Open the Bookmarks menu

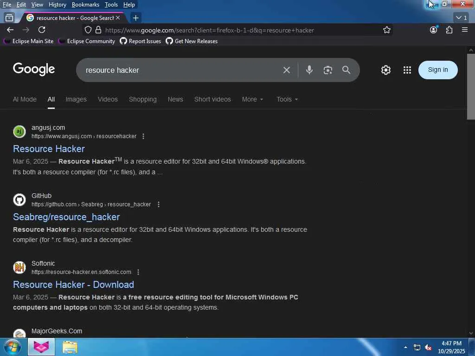(85, 5)
